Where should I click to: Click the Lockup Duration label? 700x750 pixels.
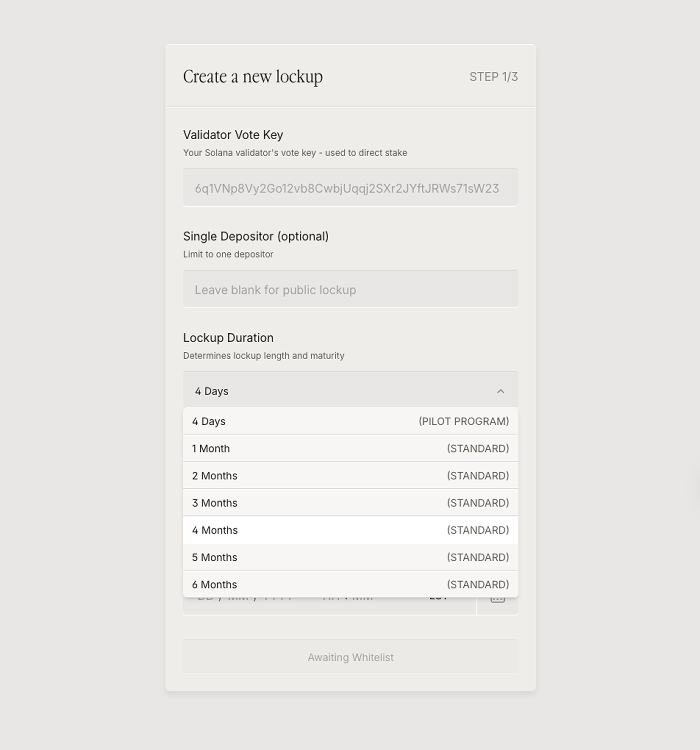click(x=228, y=337)
